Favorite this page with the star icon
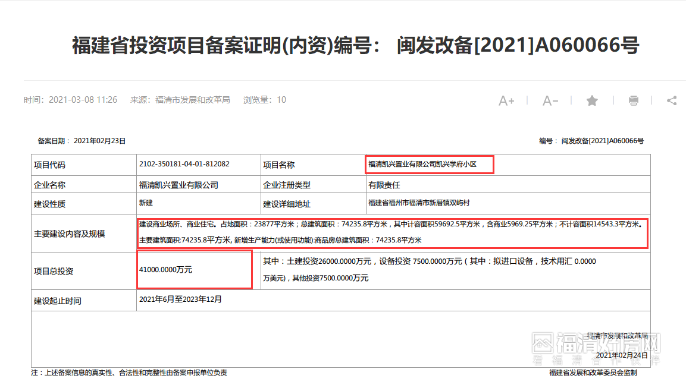Image resolution: width=686 pixels, height=385 pixels. tap(592, 100)
